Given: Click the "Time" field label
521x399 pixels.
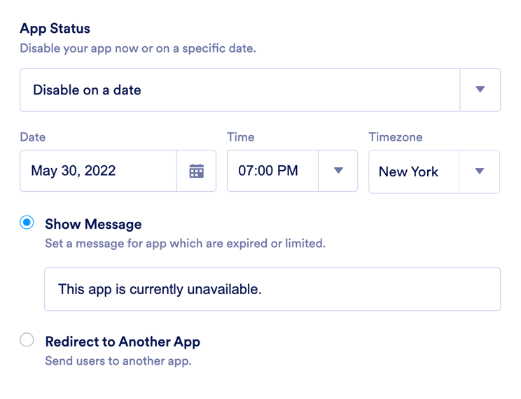Looking at the screenshot, I should pos(240,137).
